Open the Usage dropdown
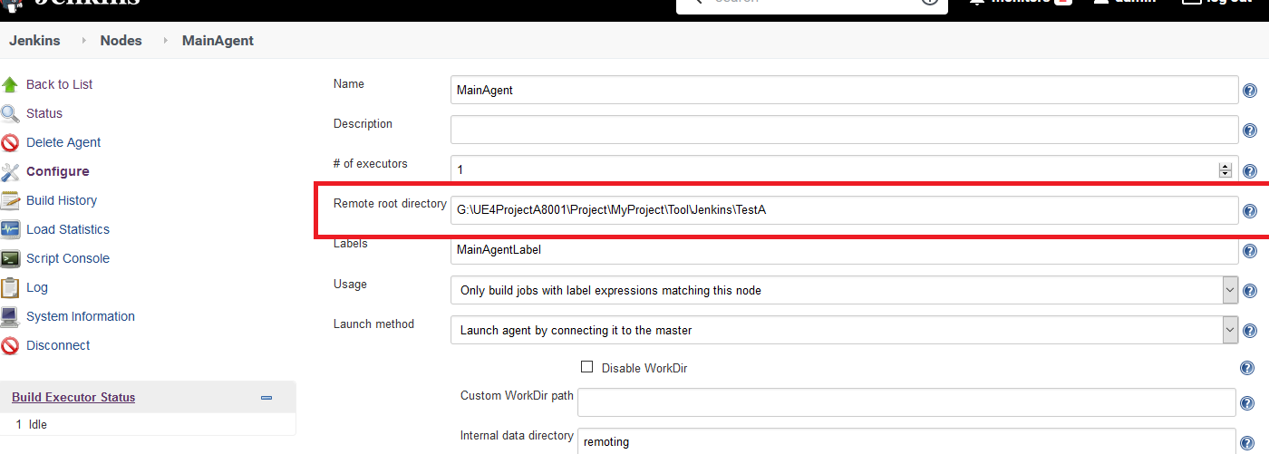Screen dimensions: 1269x454 click(1230, 291)
